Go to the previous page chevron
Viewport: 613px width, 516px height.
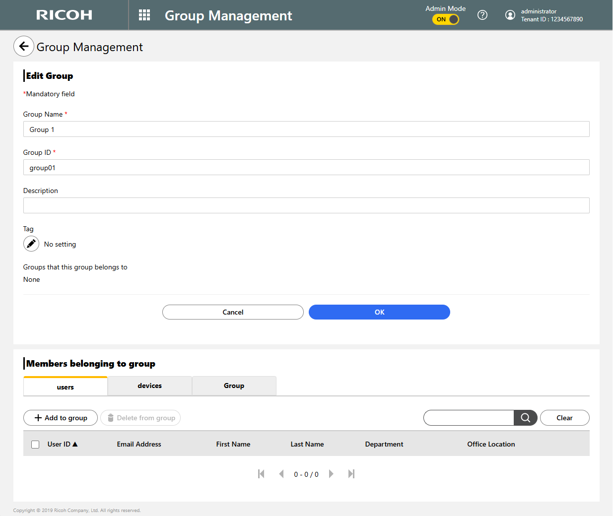tap(281, 474)
